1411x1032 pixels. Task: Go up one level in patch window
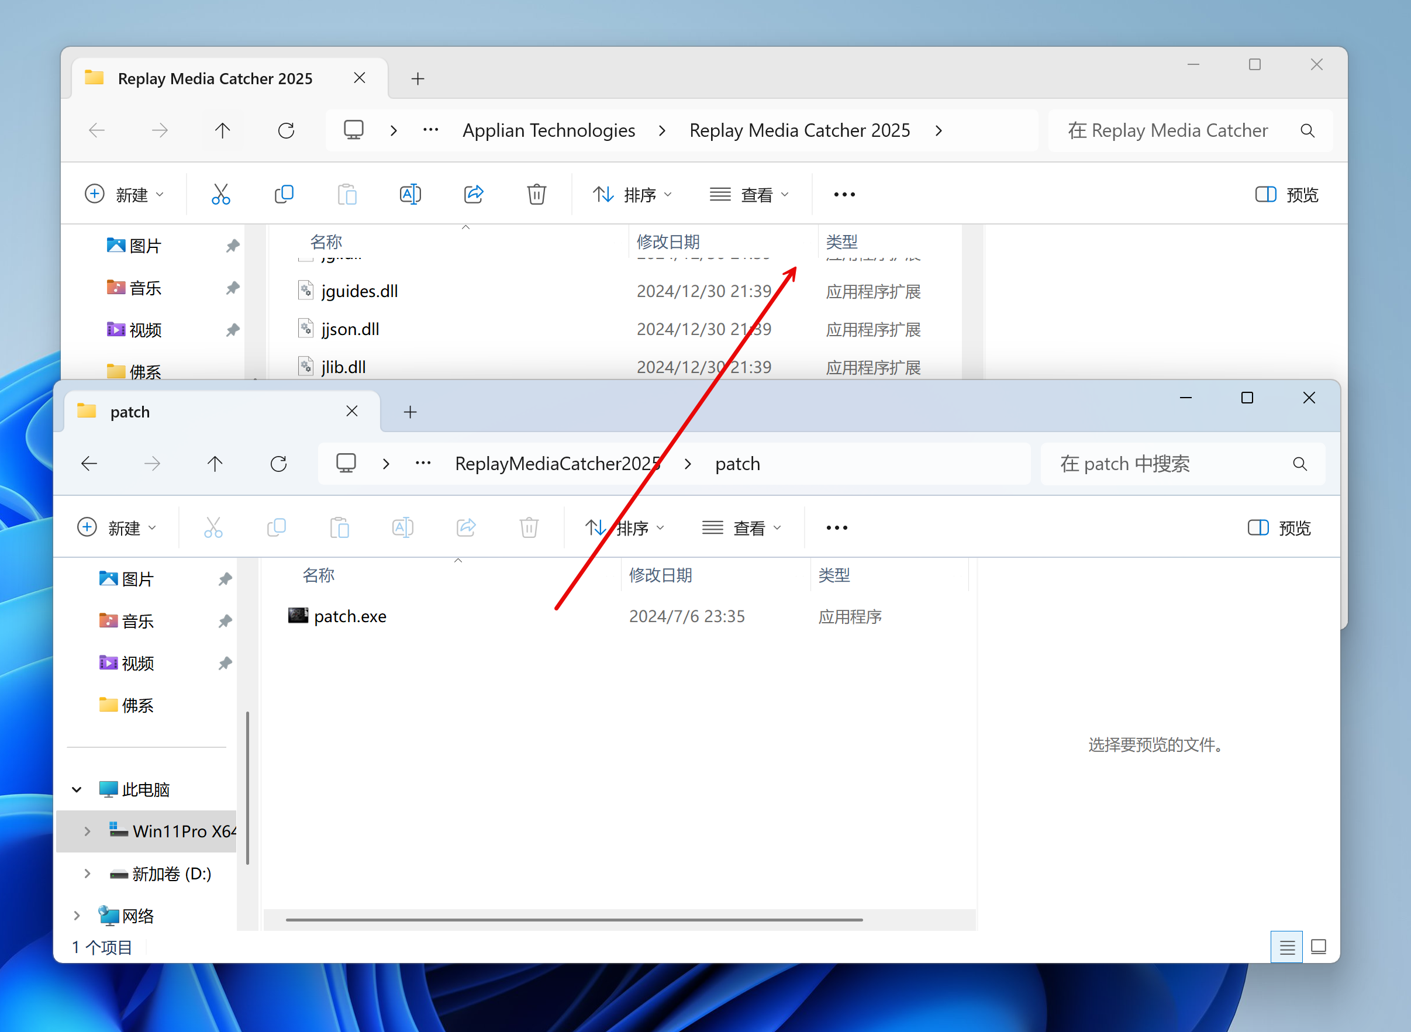[x=215, y=464]
